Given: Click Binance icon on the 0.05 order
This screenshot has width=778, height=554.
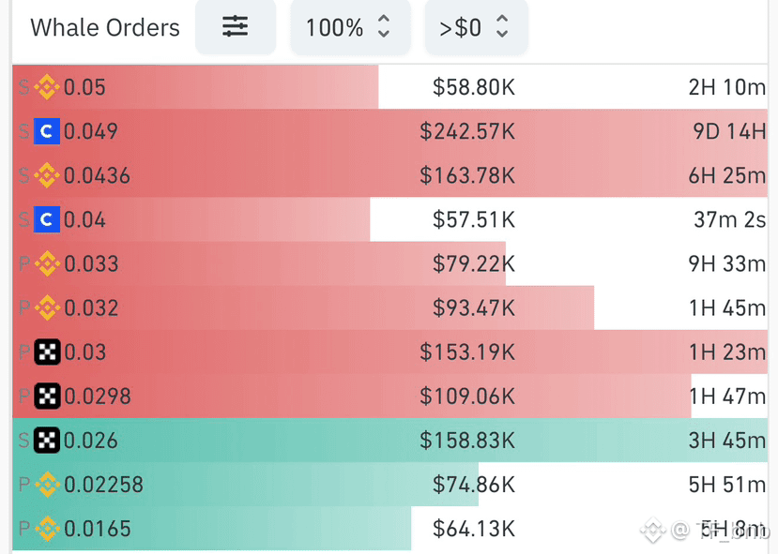Looking at the screenshot, I should (47, 87).
